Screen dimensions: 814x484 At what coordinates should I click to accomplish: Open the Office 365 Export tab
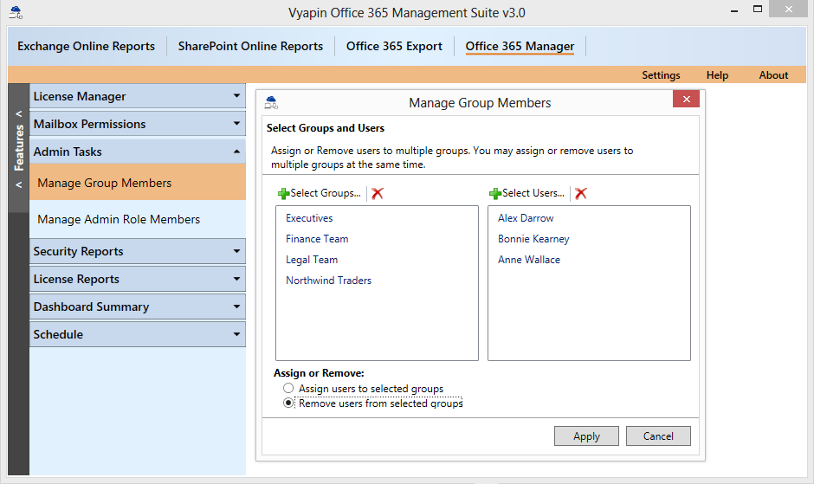pos(394,46)
